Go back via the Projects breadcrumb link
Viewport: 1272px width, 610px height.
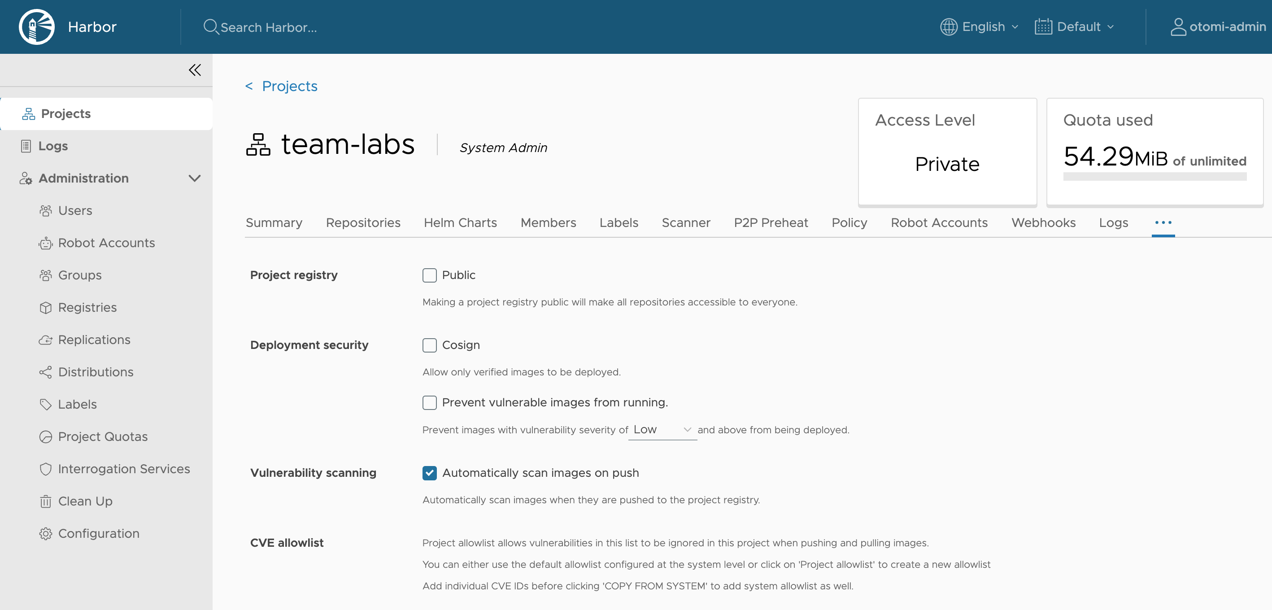[x=289, y=86]
